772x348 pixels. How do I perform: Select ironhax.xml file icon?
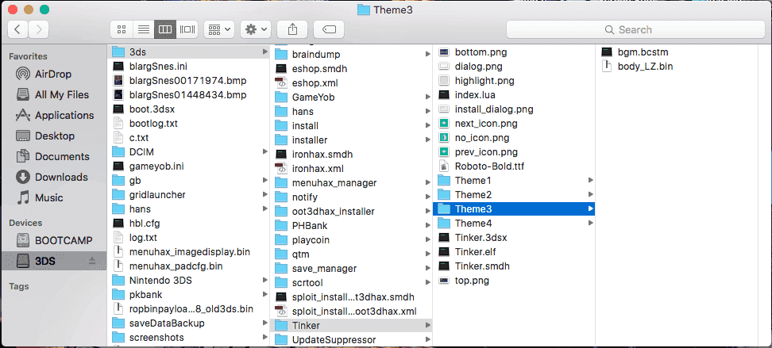point(280,169)
